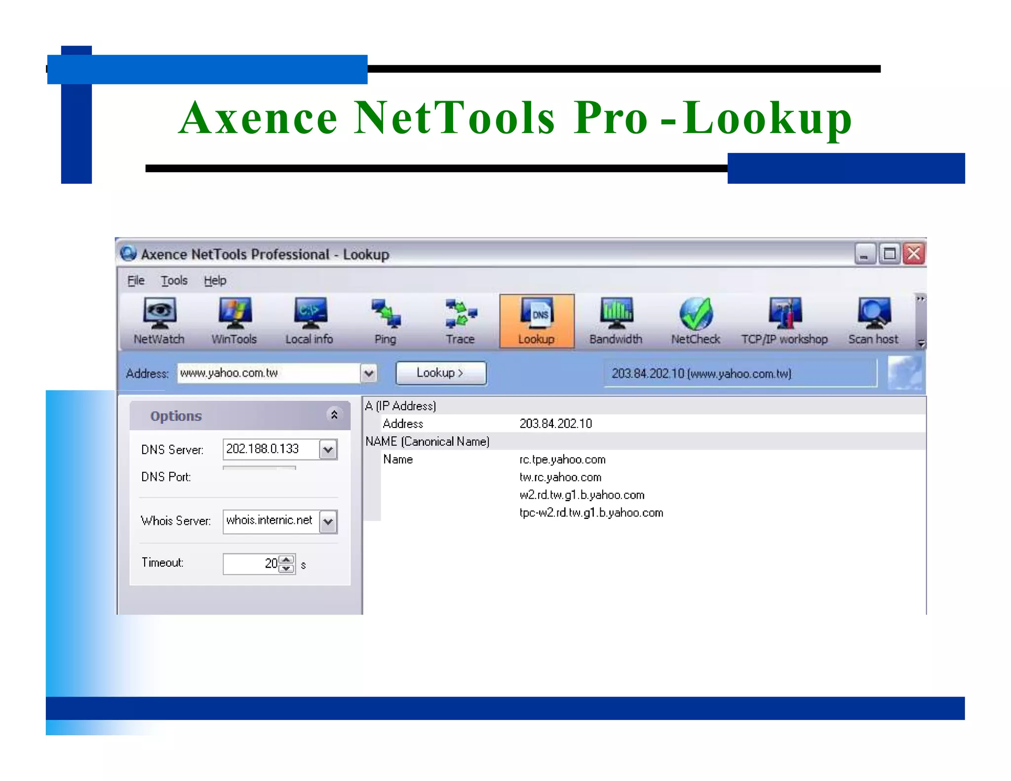Minimize the NetTools window
Image resolution: width=1011 pixels, height=781 pixels.
pyautogui.click(x=865, y=254)
